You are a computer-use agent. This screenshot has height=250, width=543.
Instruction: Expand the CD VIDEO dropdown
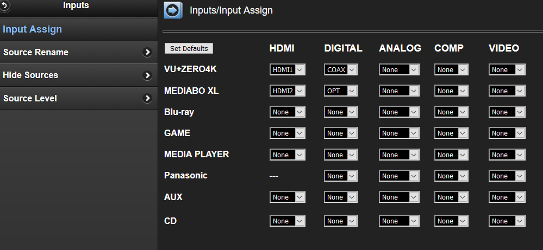[507, 221]
